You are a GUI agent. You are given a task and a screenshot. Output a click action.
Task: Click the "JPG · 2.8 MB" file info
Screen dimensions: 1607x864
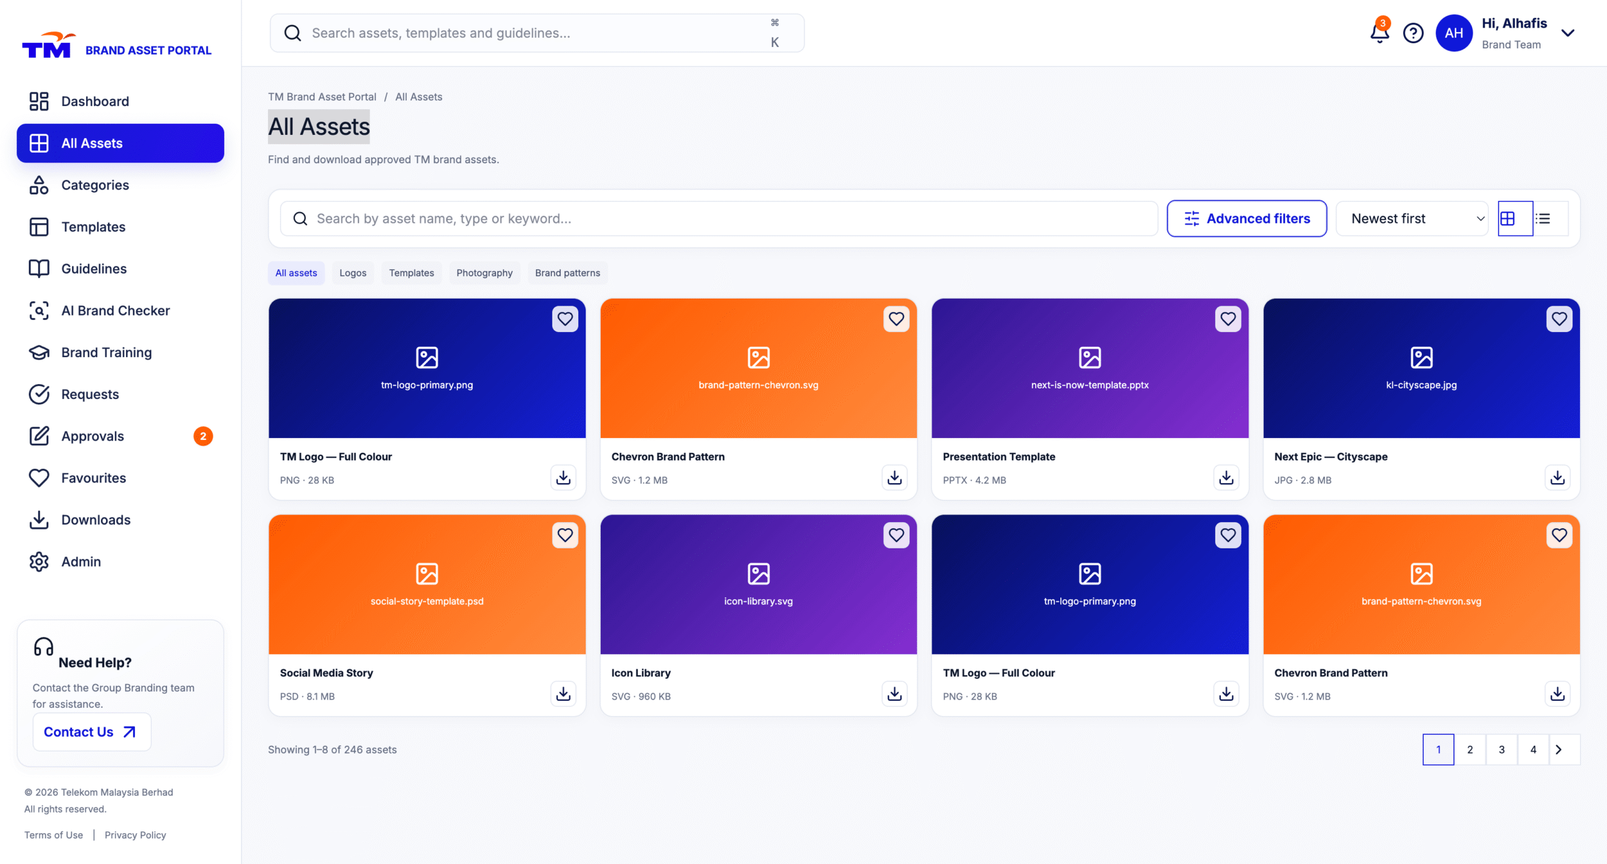click(1303, 480)
